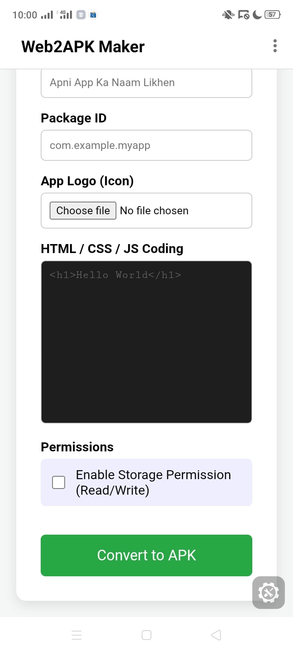The image size is (293, 653).
Task: Tap the 4G network signal icon
Action: point(66,15)
